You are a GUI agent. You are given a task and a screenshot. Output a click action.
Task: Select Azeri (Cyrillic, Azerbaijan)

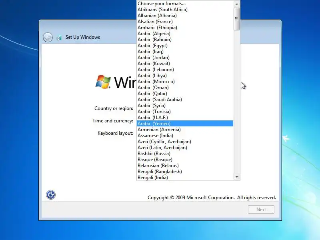point(185,142)
